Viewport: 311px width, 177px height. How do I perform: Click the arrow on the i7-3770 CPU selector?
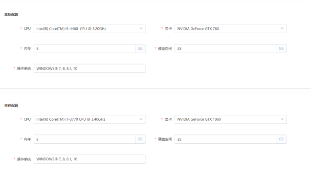point(141,119)
